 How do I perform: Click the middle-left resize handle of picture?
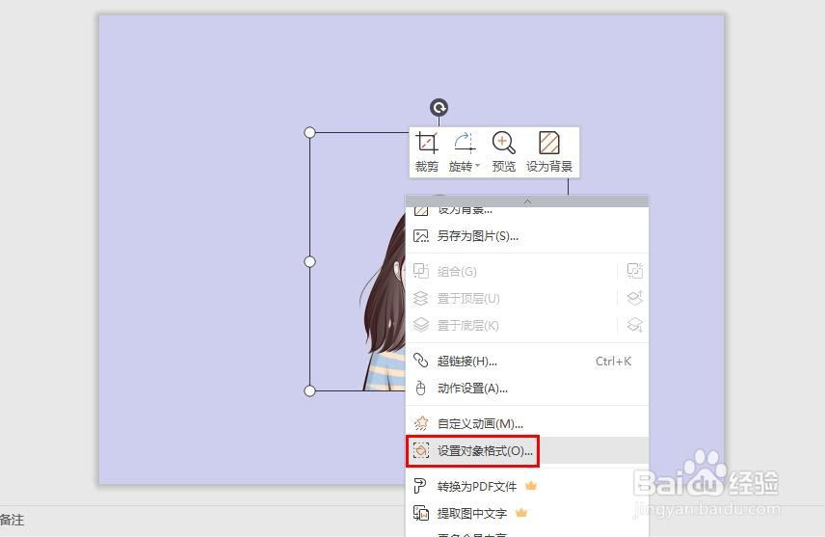click(x=310, y=261)
